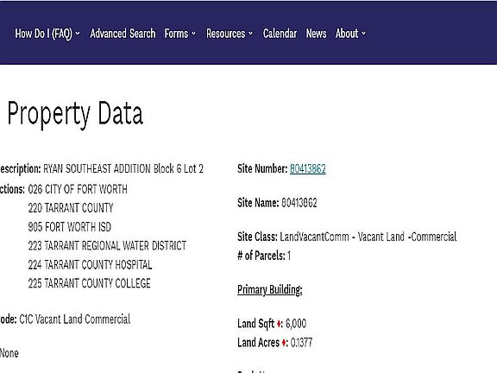Viewport: 497px width, 373px height.
Task: Open the How Do I (FAQ) menu
Action: point(47,34)
